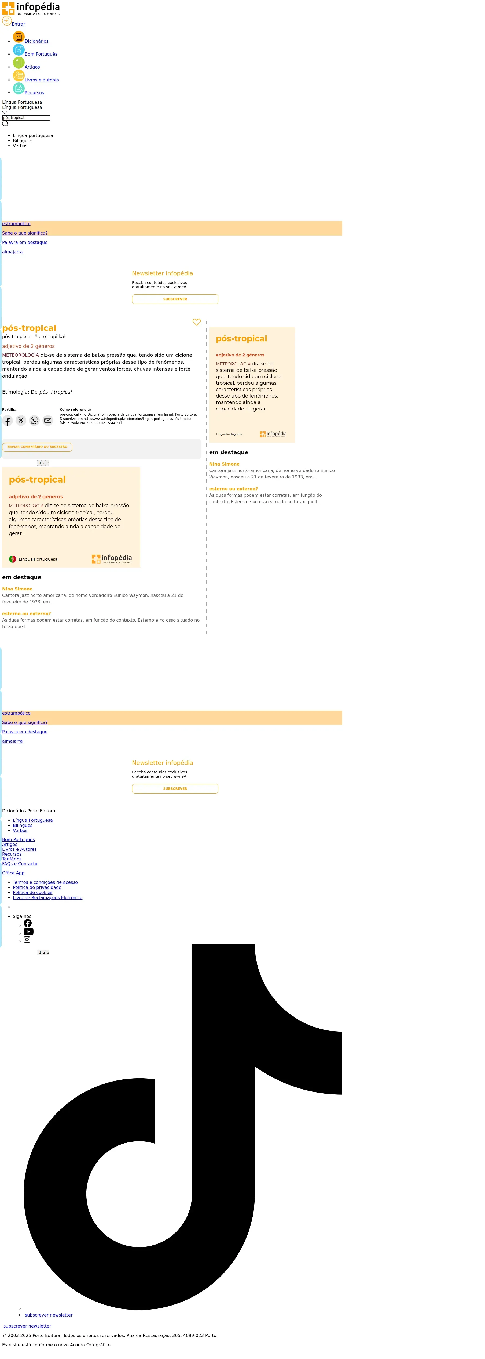Share the entry on Facebook
This screenshot has width=485, height=1359.
coord(7,421)
